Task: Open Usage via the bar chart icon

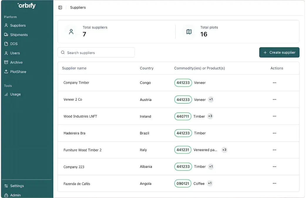Action: coord(6,94)
